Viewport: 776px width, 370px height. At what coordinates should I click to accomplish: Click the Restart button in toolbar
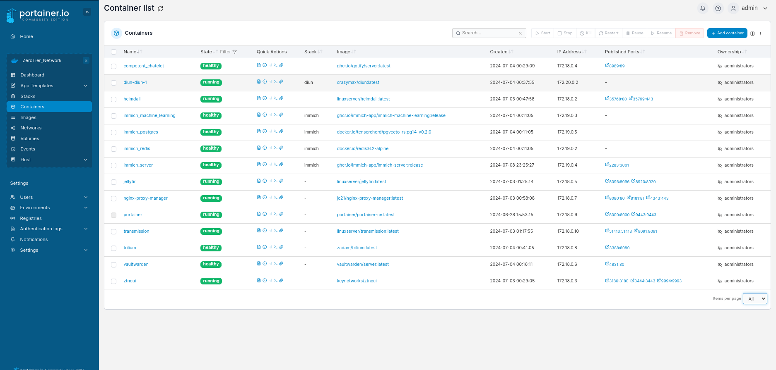click(x=609, y=33)
